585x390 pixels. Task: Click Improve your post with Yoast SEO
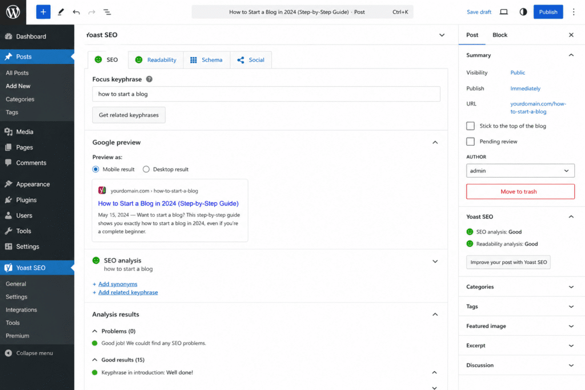[508, 262]
